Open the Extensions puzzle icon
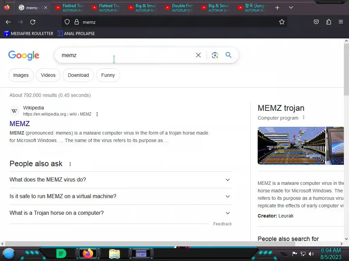The height and width of the screenshot is (261, 349). pos(329,22)
